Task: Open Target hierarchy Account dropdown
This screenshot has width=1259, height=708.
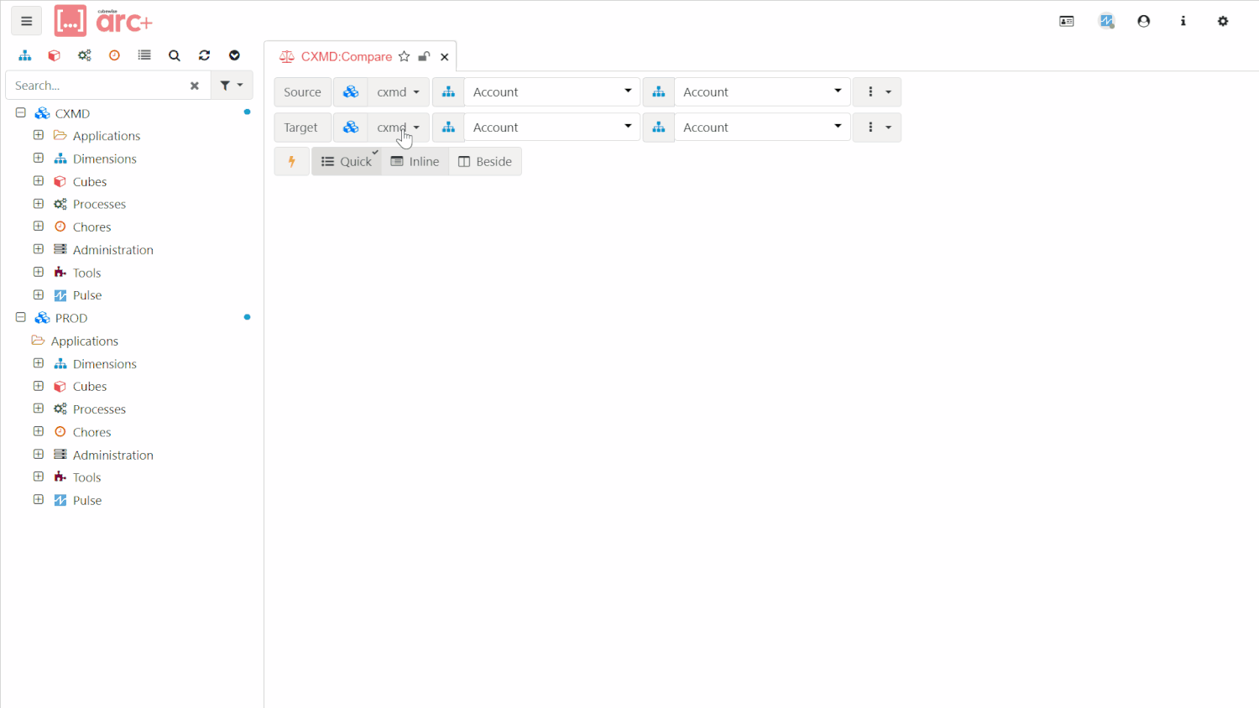Action: coord(762,128)
